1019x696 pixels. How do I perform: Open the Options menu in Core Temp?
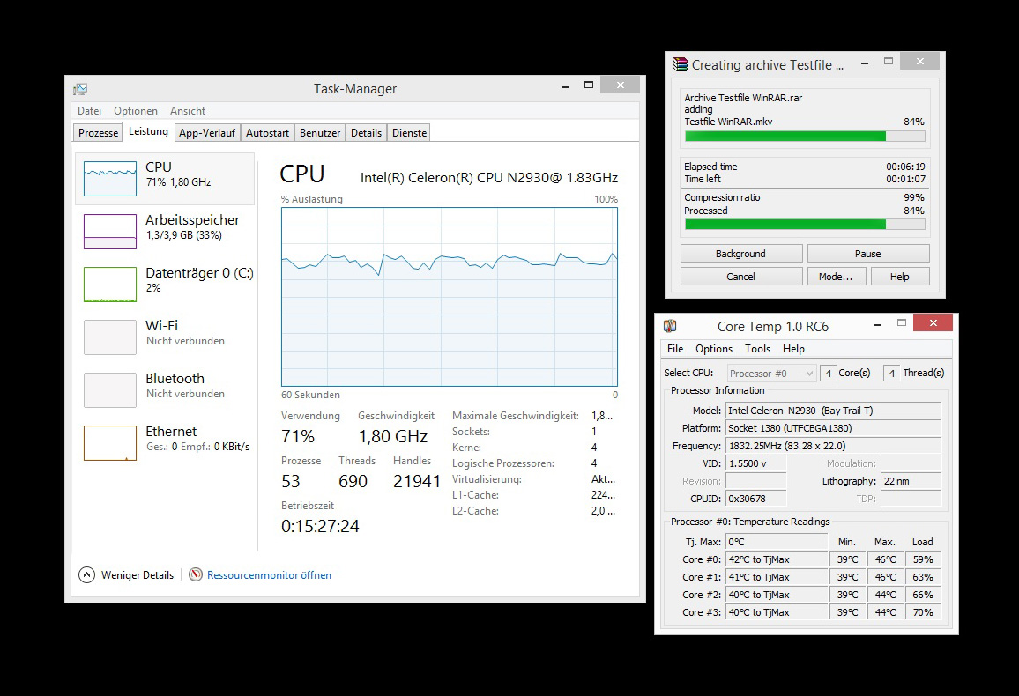(713, 349)
